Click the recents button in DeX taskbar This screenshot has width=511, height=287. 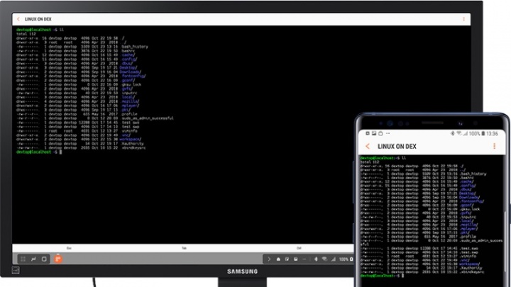pyautogui.click(x=44, y=259)
